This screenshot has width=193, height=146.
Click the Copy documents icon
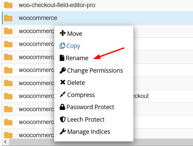pos(62,46)
